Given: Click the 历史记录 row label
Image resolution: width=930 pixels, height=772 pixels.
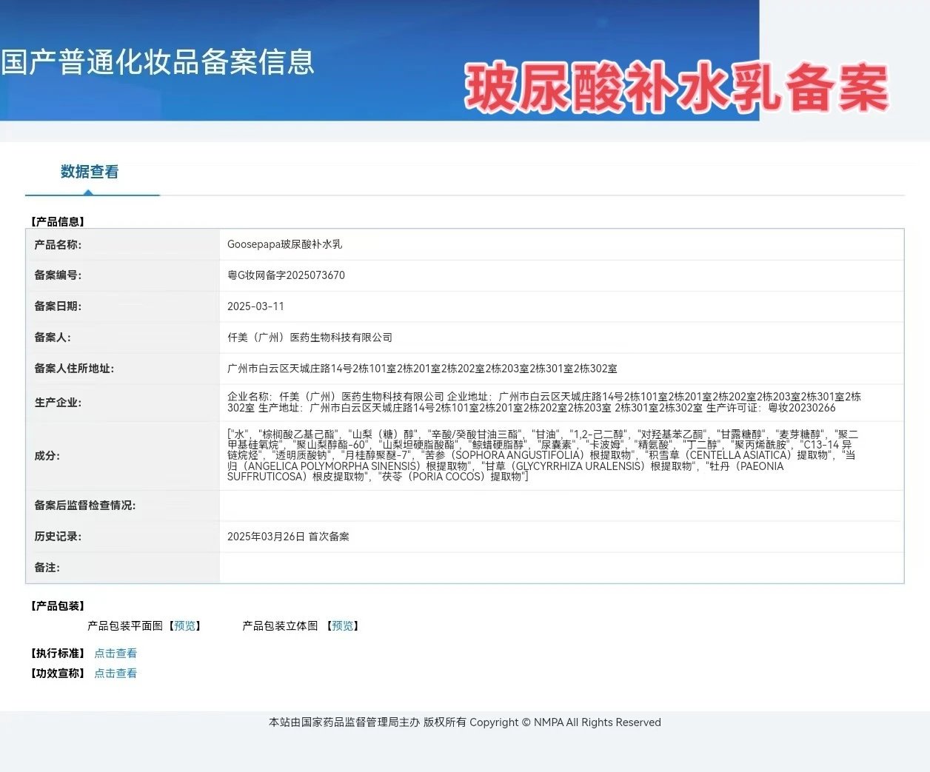Looking at the screenshot, I should 58,537.
